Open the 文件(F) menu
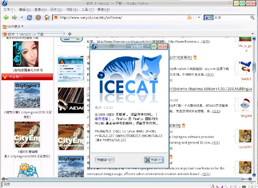 [9, 9]
